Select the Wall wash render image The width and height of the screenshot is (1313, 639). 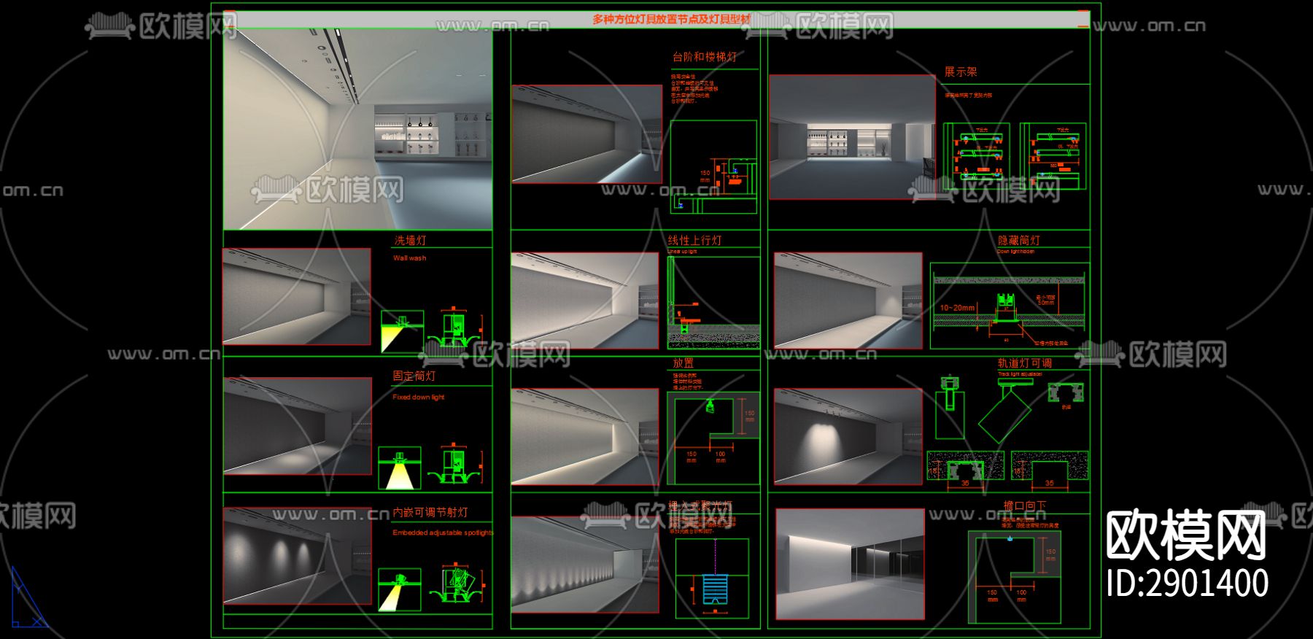click(297, 297)
